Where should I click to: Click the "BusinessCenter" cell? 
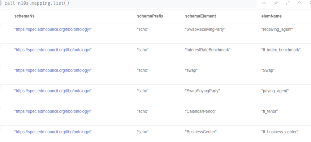point(201,132)
